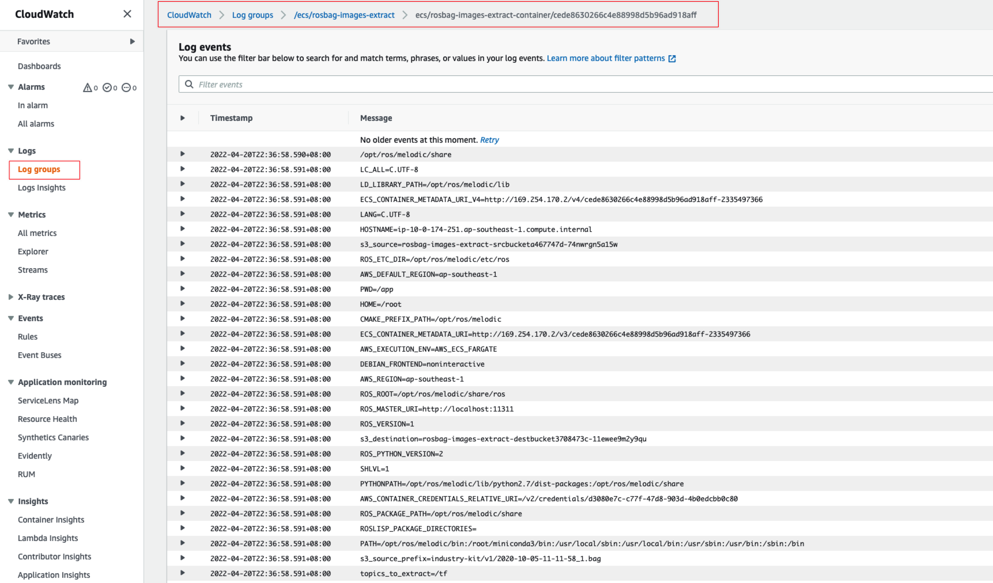Click the Message column header
The width and height of the screenshot is (993, 583).
coord(376,118)
